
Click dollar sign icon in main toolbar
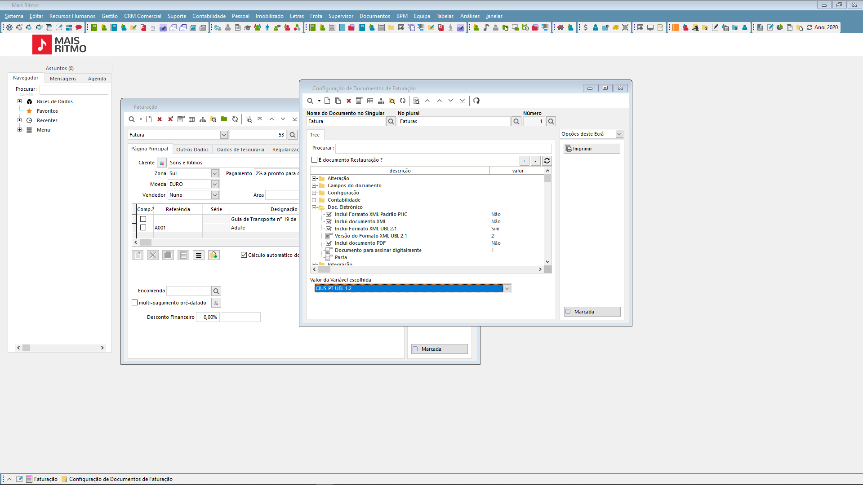tap(586, 27)
